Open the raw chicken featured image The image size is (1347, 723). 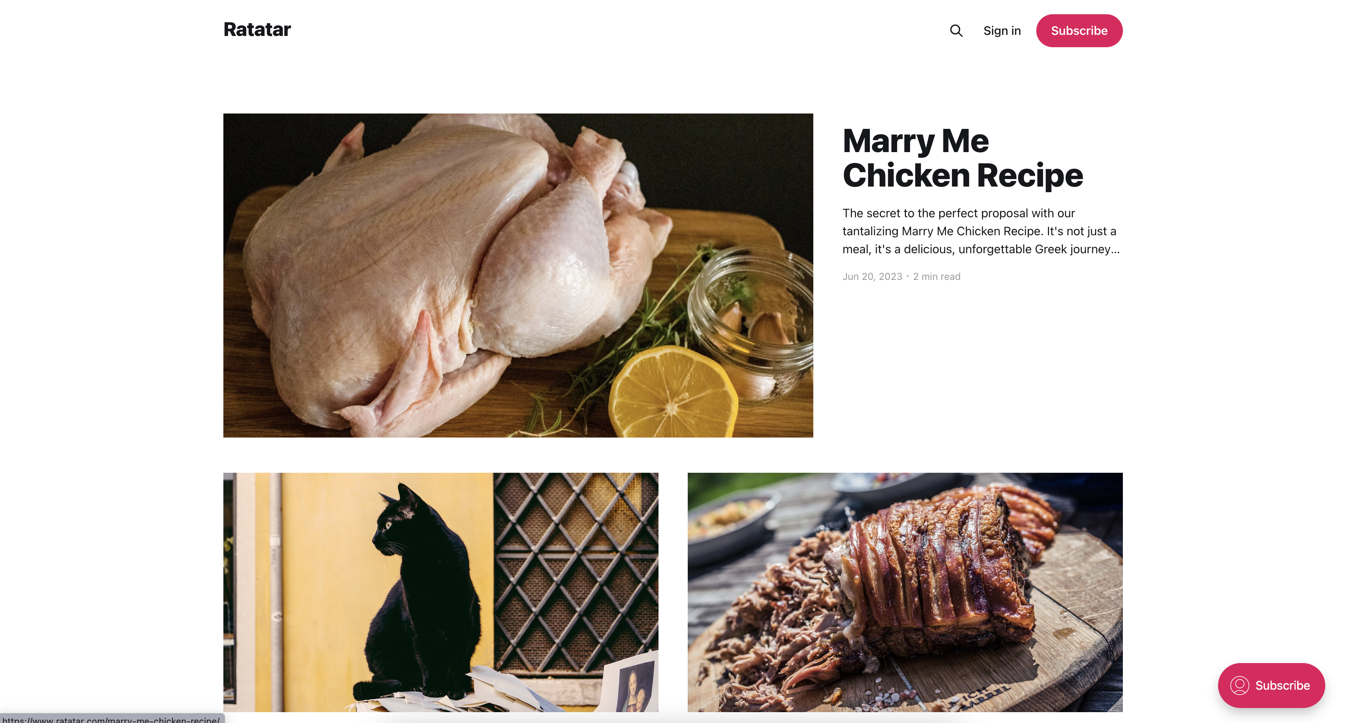(518, 275)
